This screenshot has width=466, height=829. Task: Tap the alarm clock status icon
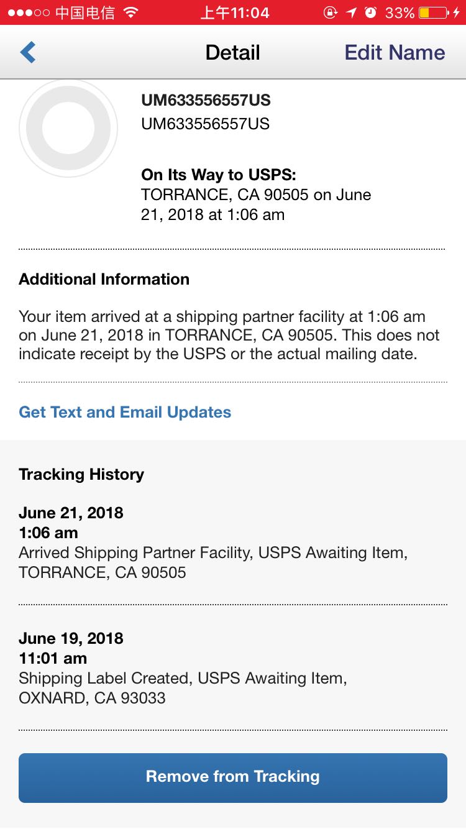(x=371, y=12)
